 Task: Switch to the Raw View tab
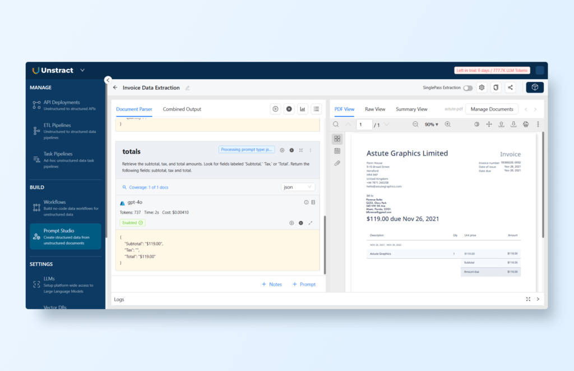pyautogui.click(x=375, y=109)
